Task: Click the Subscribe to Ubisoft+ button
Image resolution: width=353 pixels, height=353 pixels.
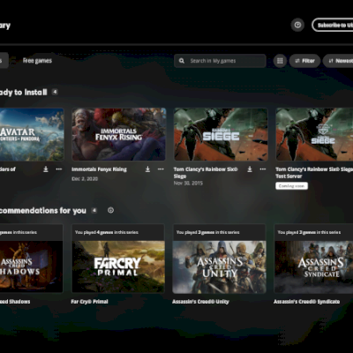Action: 333,25
